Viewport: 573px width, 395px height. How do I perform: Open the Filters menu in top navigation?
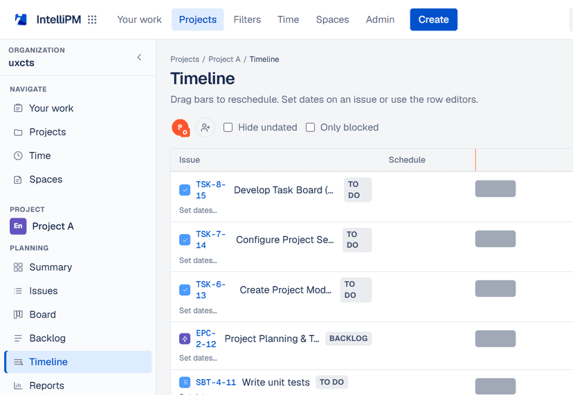pos(247,20)
